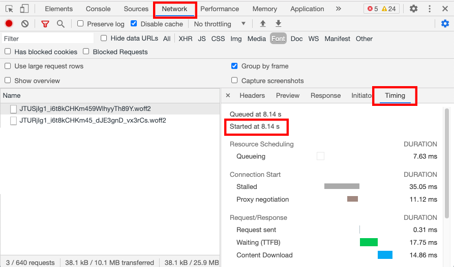Stop recording network log with red button
Screen dimensions: 454x267
(9, 24)
